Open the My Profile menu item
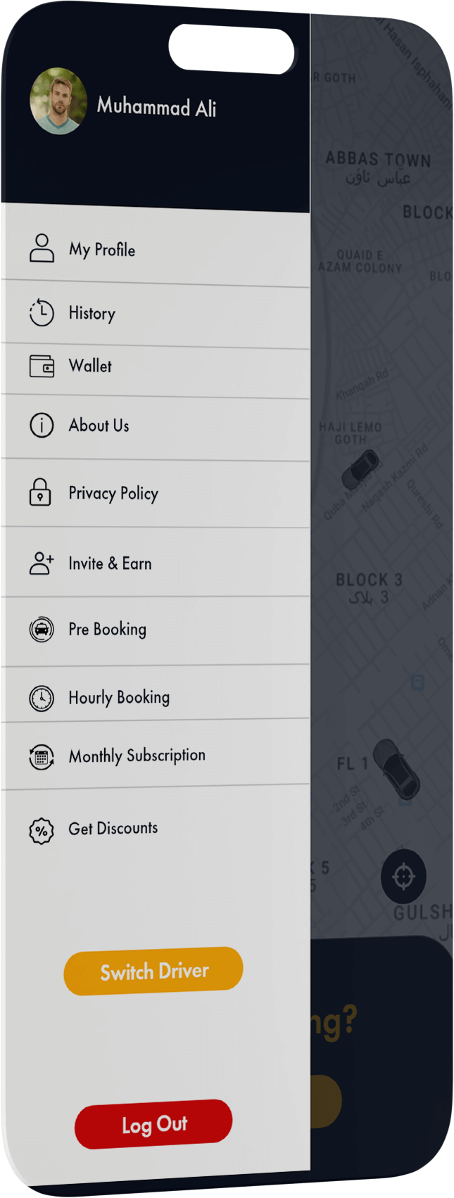 [102, 250]
